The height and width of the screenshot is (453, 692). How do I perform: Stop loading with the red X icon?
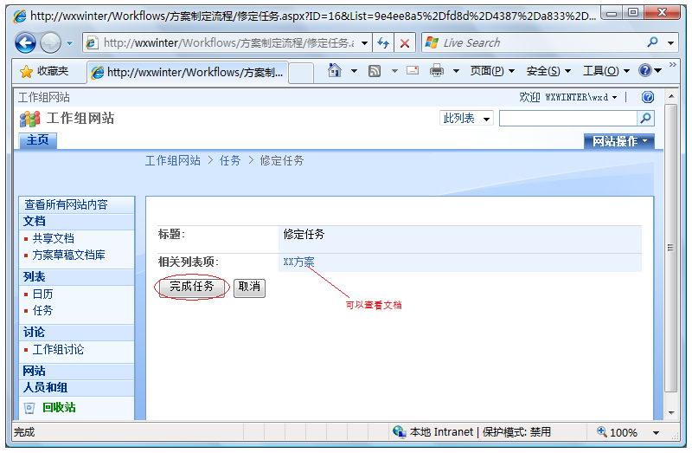point(404,42)
